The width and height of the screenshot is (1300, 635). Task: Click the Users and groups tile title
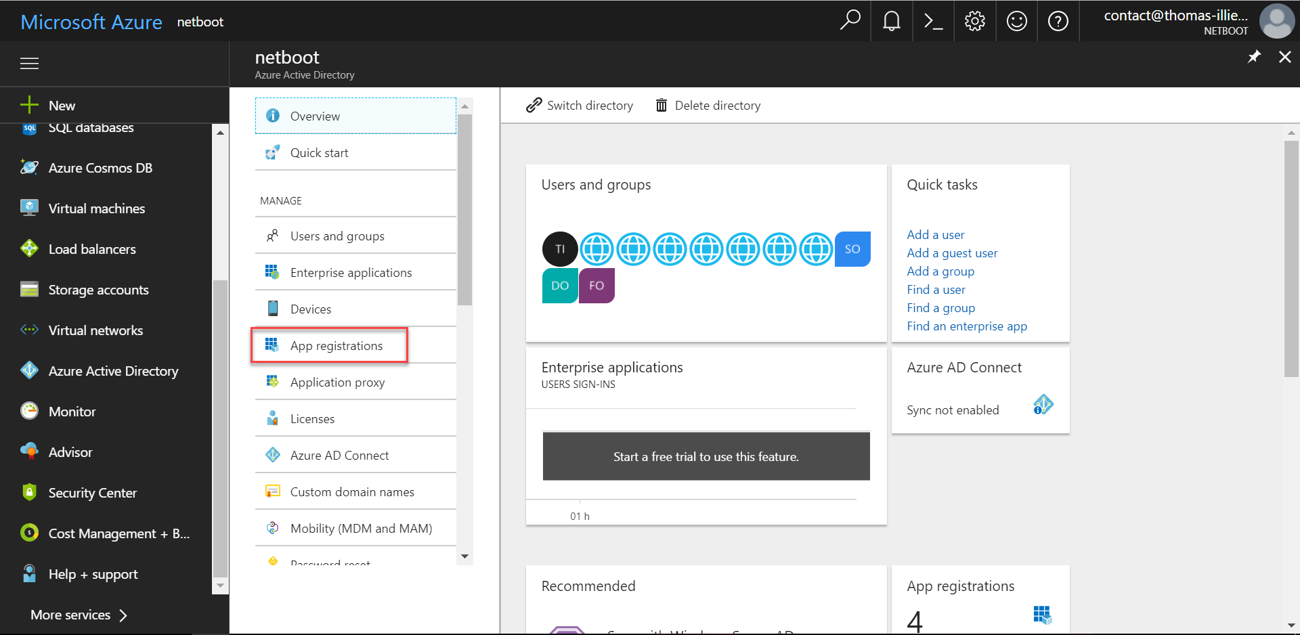pos(596,185)
